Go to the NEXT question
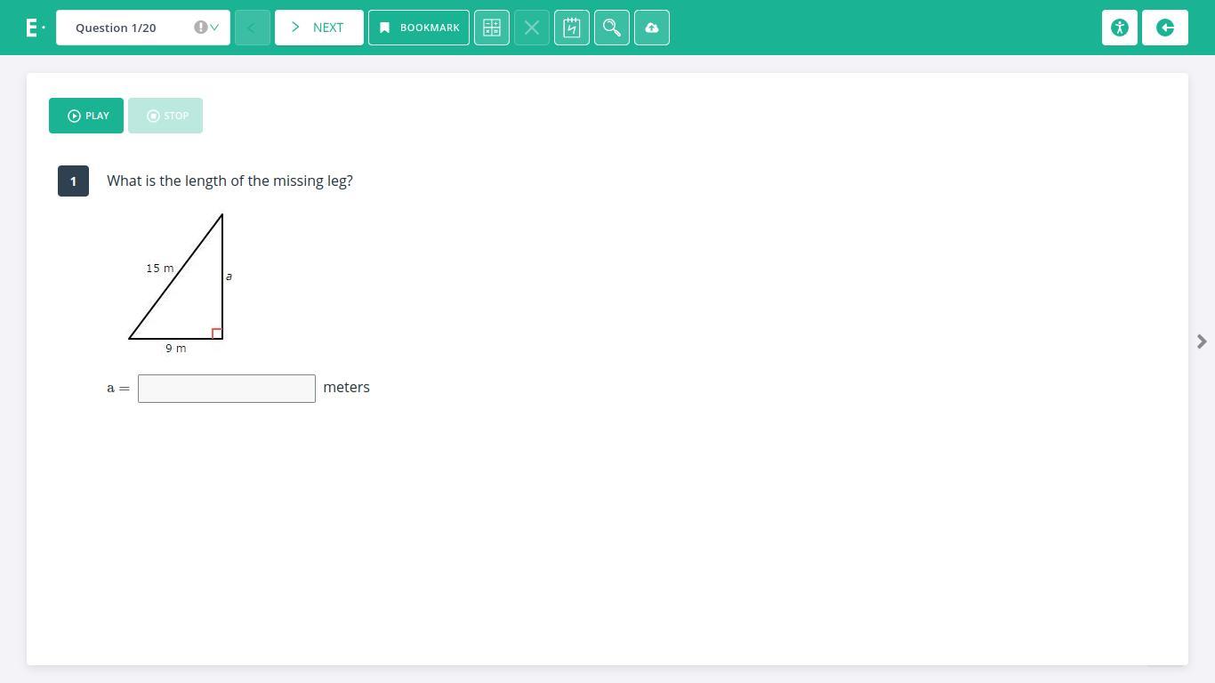The height and width of the screenshot is (683, 1215). click(319, 28)
